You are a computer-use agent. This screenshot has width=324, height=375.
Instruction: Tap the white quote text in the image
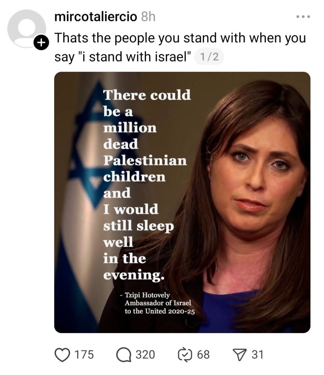[147, 184]
